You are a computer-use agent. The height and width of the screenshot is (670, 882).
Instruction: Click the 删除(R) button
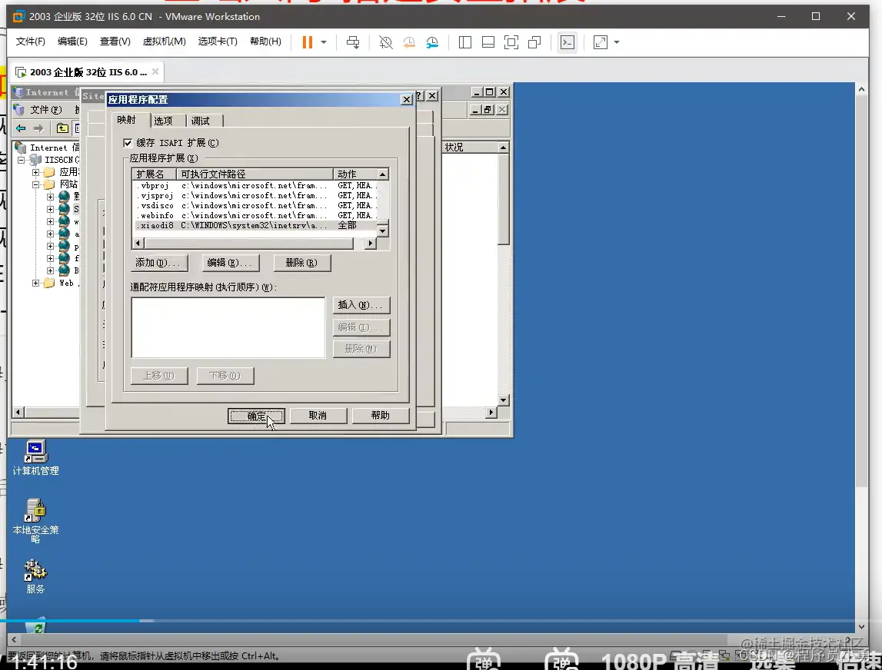[302, 263]
